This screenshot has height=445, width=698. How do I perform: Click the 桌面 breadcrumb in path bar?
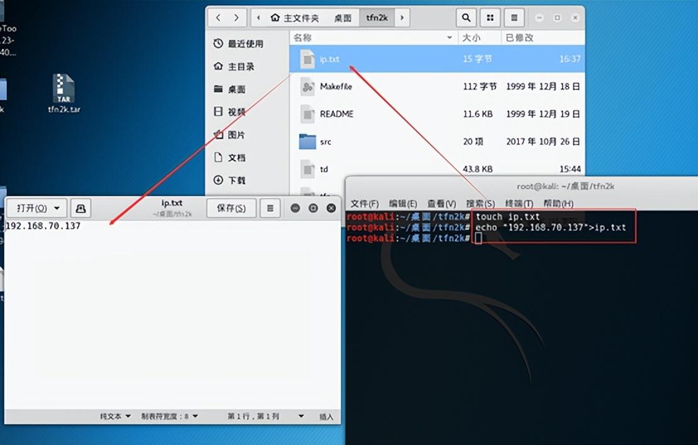[x=343, y=18]
